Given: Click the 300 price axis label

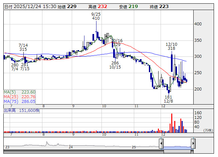Looking at the screenshot, I should (198, 56).
